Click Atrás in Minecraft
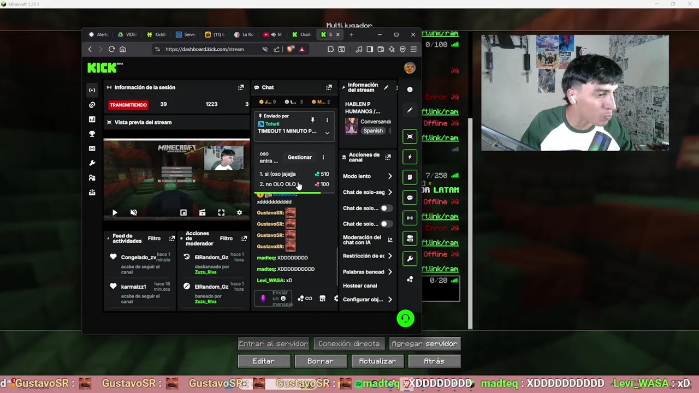This screenshot has height=393, width=699. pyautogui.click(x=434, y=361)
